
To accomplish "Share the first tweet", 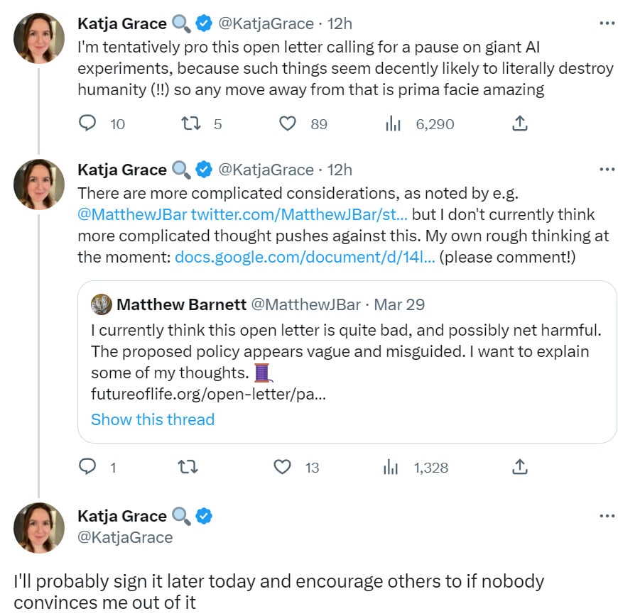I will 520,123.
